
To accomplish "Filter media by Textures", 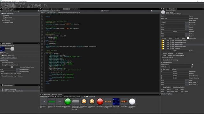I will pyautogui.click(x=58, y=97).
